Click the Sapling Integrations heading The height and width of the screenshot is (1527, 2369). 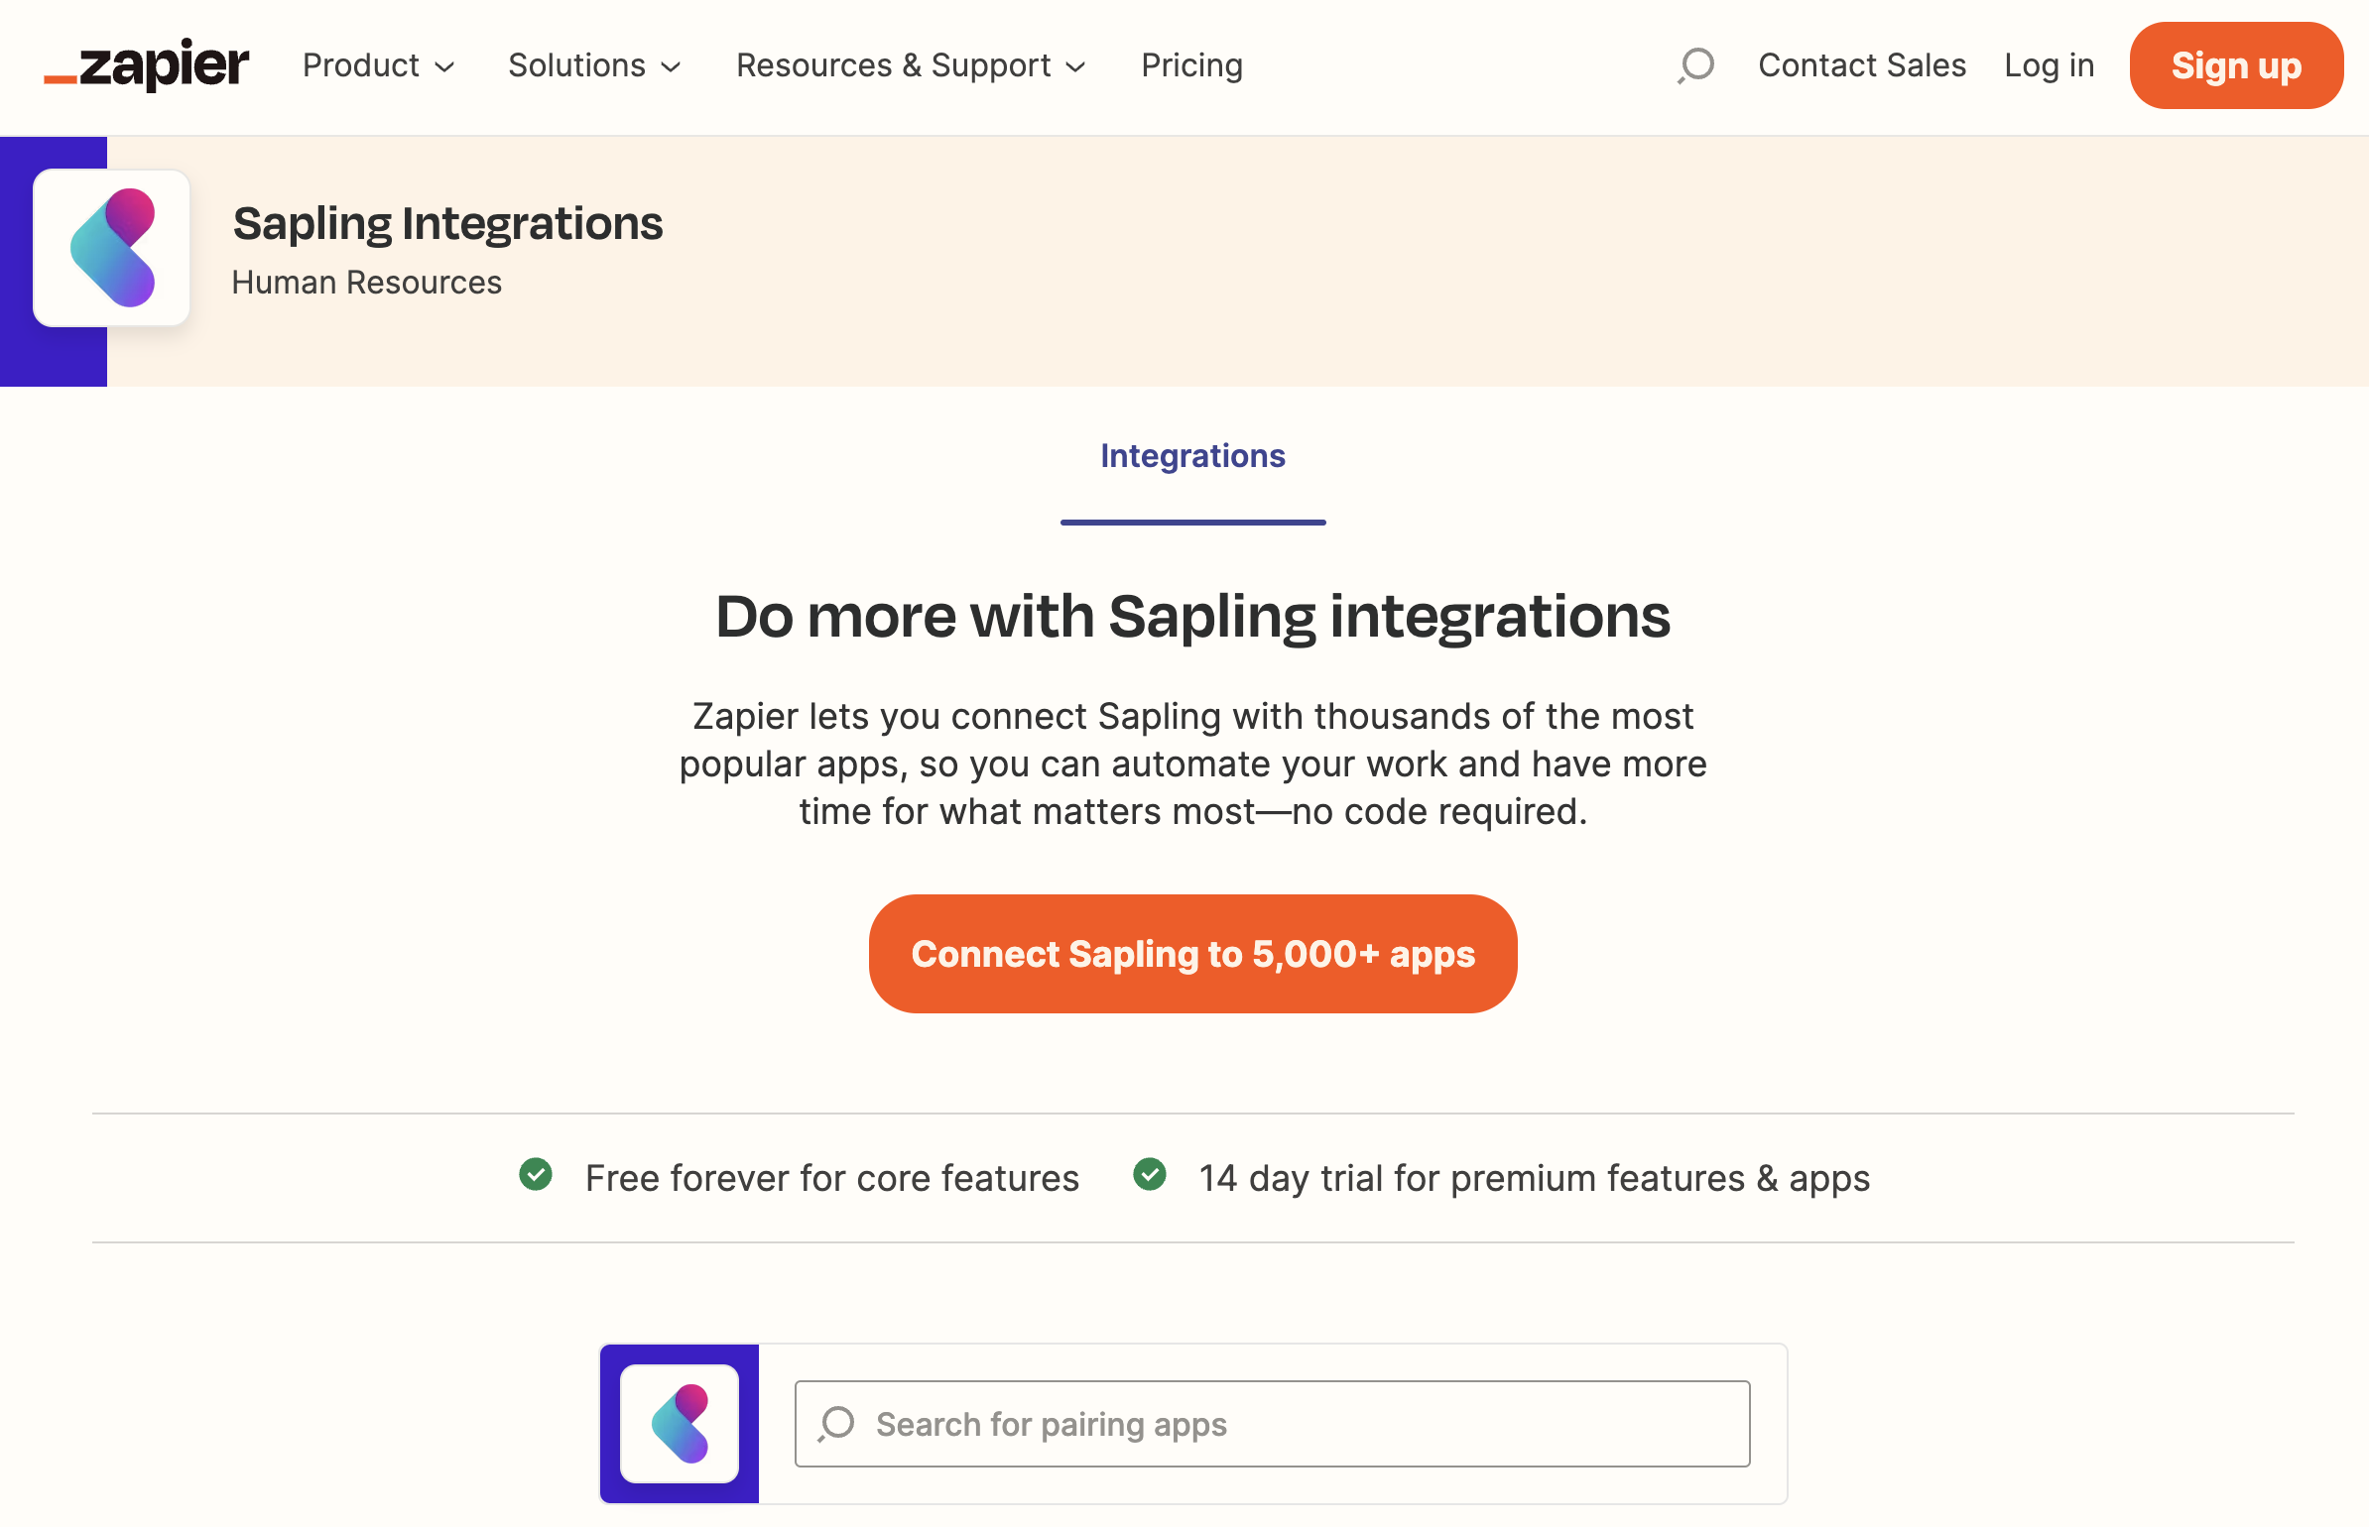[447, 223]
